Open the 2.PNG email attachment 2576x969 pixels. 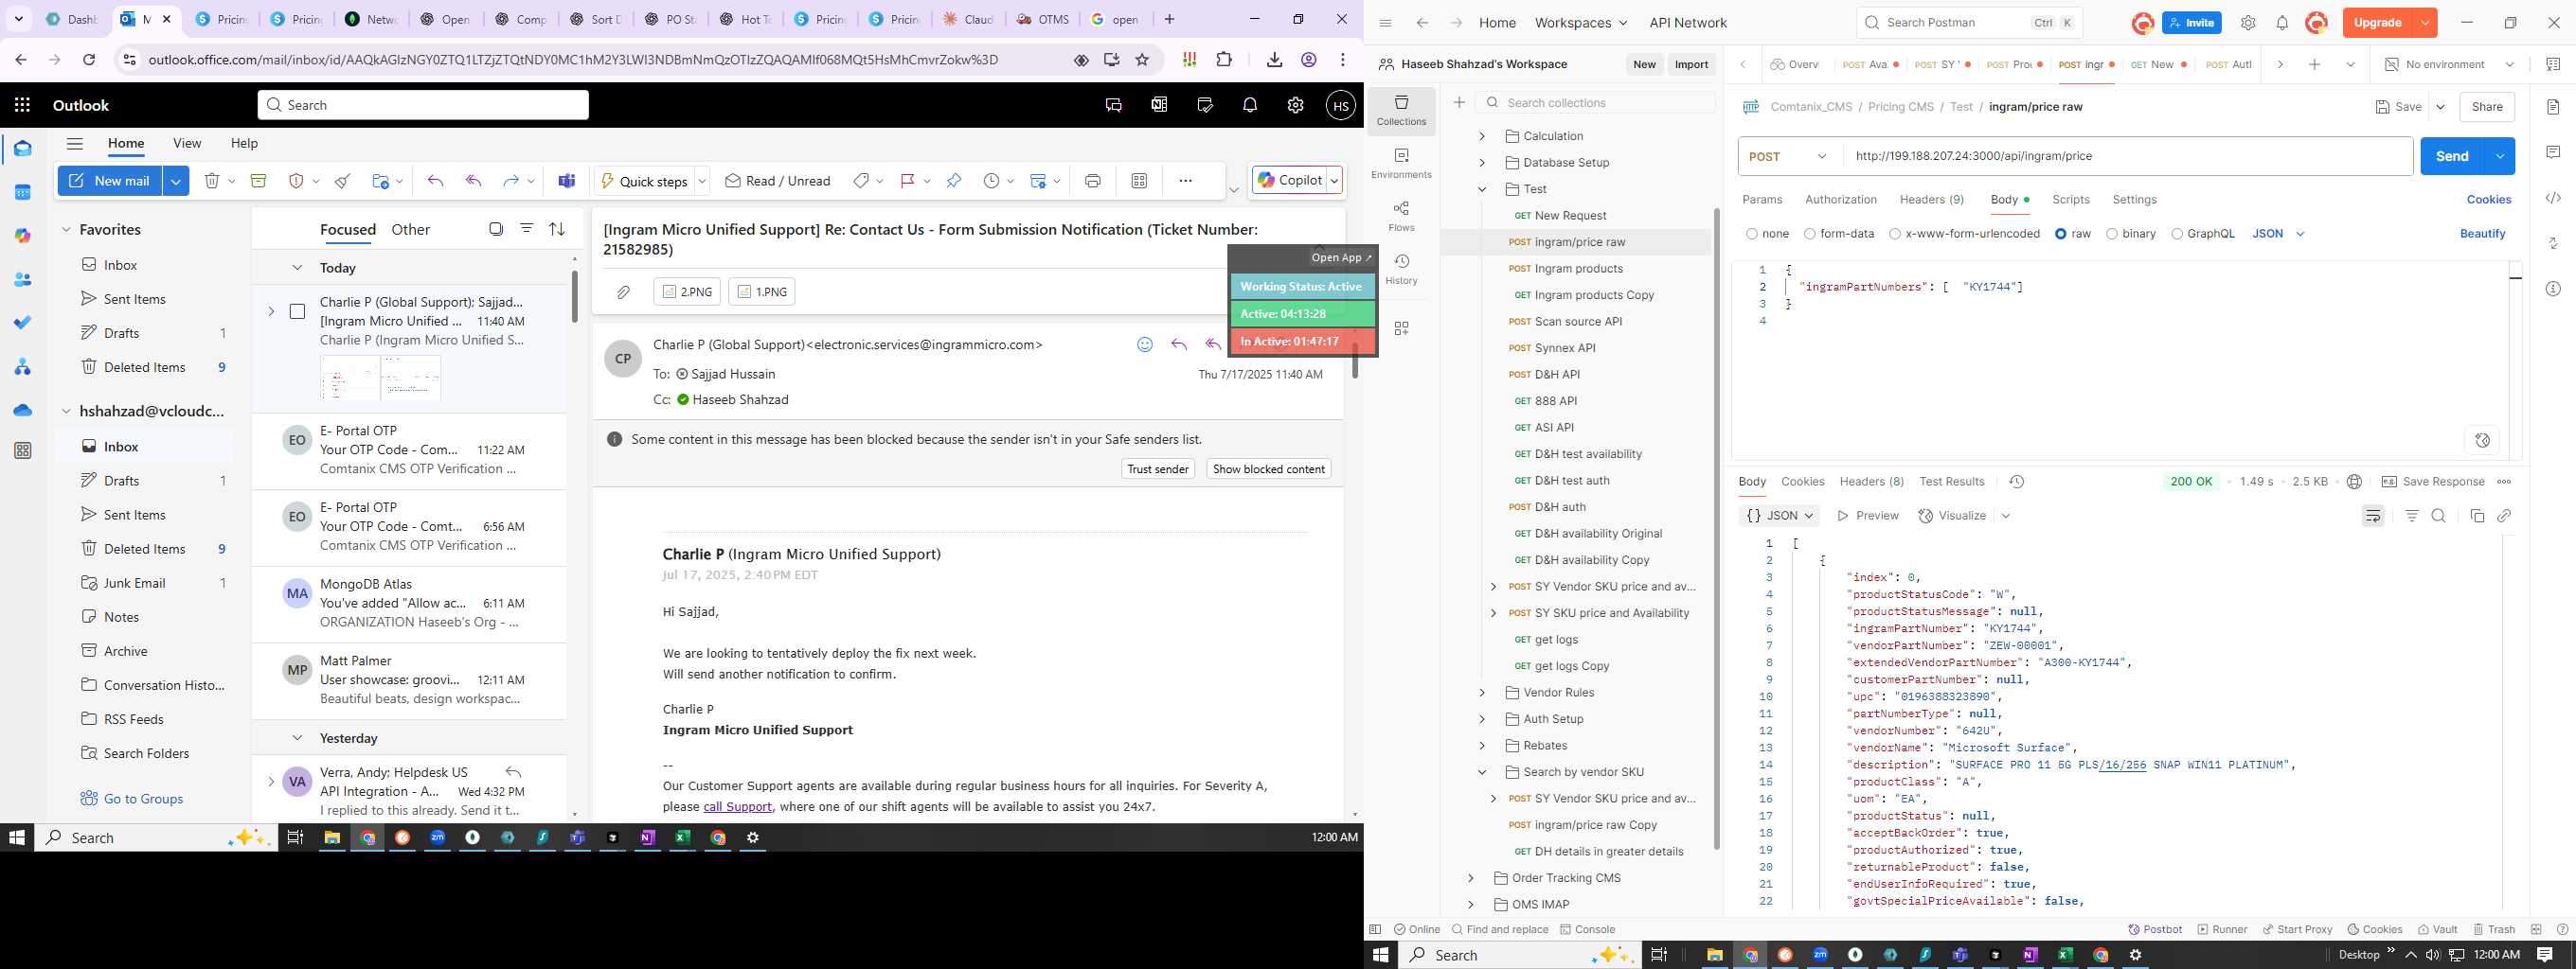click(x=686, y=291)
